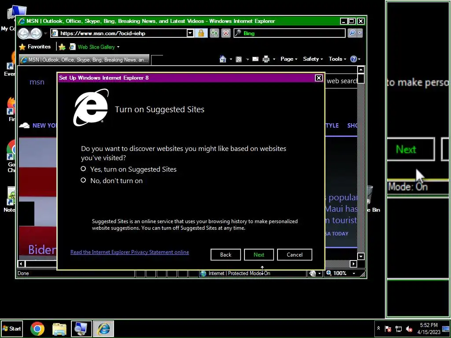Click the muted volume tray icon
The image size is (451, 338).
pos(409,328)
